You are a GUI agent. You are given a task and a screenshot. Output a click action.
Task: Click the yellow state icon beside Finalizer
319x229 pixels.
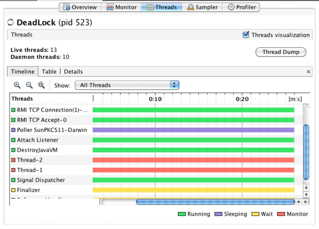(x=13, y=190)
